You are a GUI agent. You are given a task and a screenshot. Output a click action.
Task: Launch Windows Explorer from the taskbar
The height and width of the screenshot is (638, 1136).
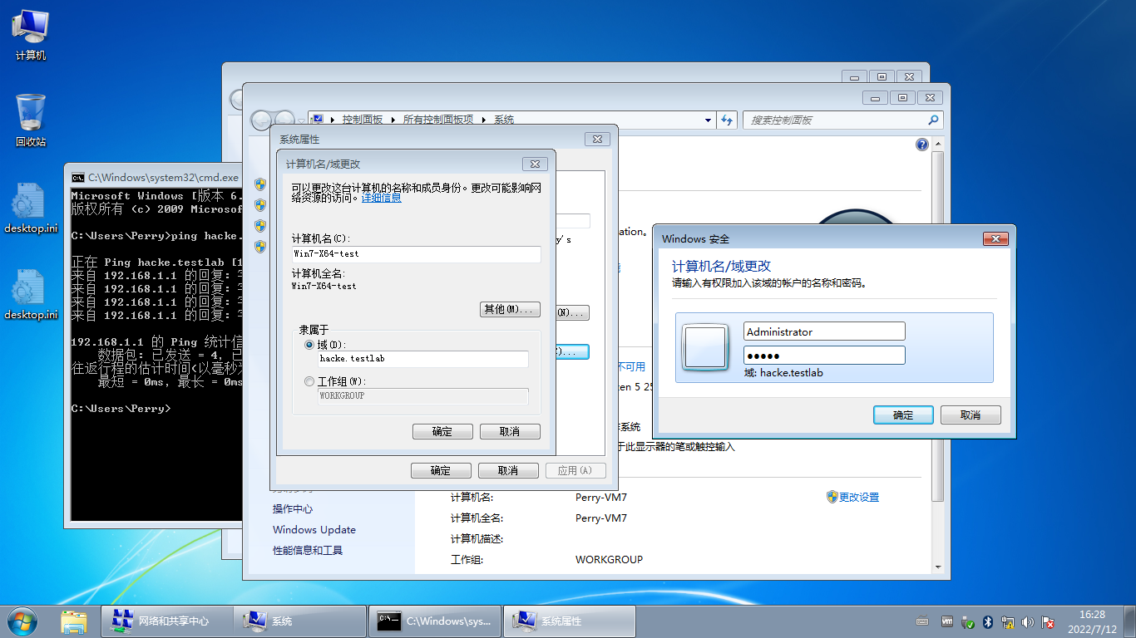74,621
